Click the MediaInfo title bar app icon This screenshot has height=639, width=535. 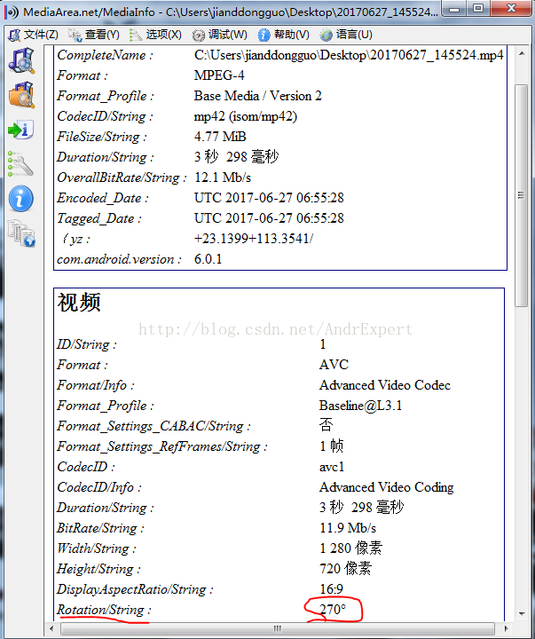(x=12, y=12)
